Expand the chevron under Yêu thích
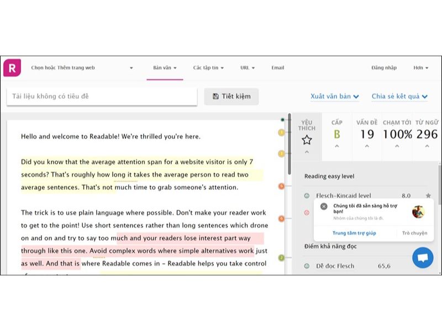 307,152
